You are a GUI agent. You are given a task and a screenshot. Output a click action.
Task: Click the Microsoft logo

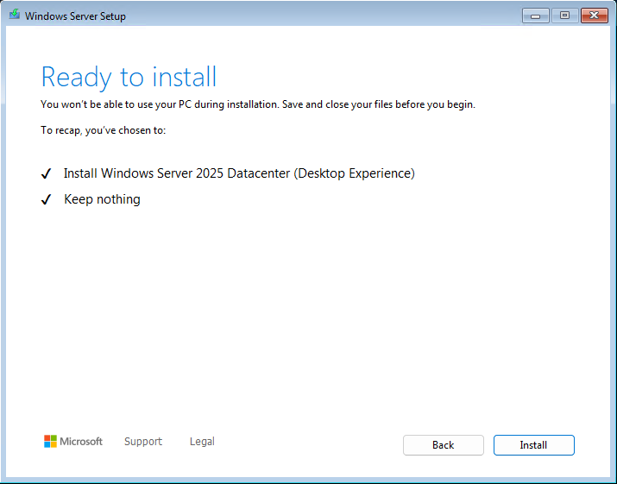coord(73,442)
